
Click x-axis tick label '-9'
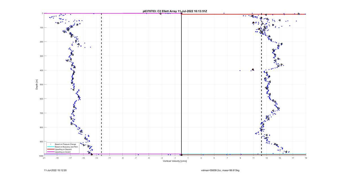123,158
